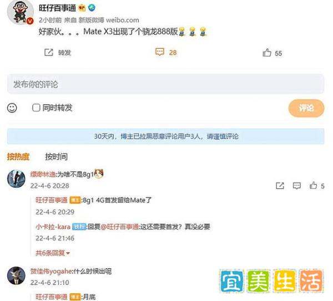333x301 pixels.
Task: Open 贺佳伟yogahe commenter avatar
Action: pyautogui.click(x=16, y=276)
